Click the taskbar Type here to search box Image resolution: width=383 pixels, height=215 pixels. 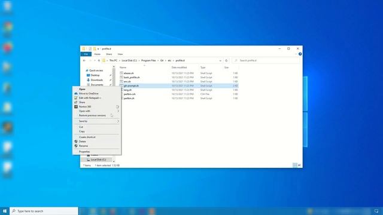click(x=44, y=211)
